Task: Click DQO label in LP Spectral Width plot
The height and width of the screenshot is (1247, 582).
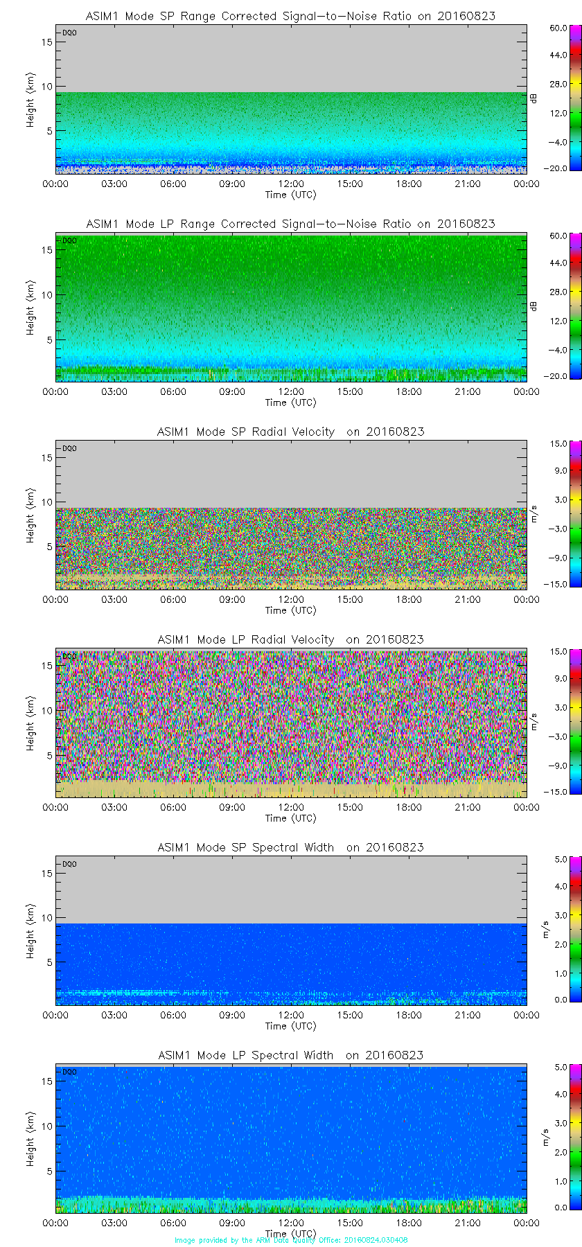Action: (x=69, y=1072)
